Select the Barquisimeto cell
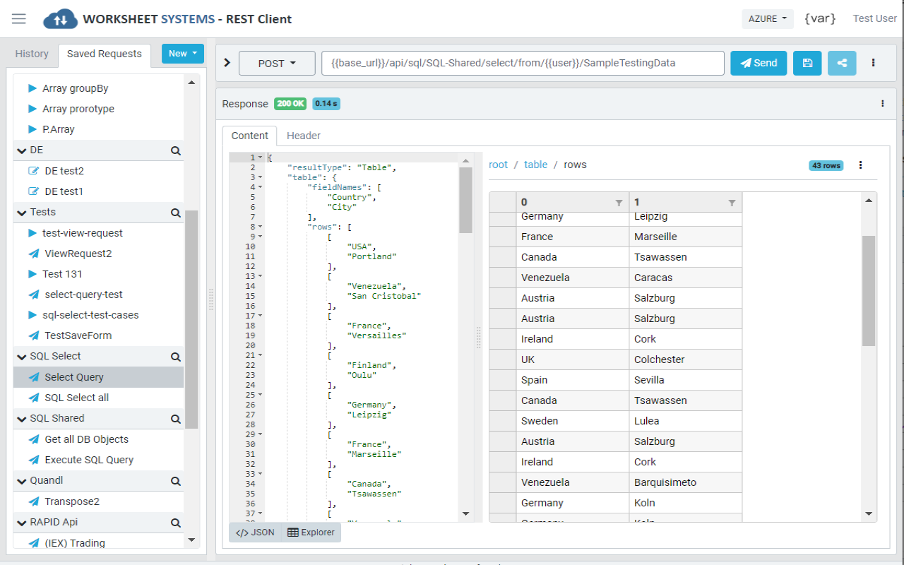Screen dimensions: 904x565 coord(685,482)
